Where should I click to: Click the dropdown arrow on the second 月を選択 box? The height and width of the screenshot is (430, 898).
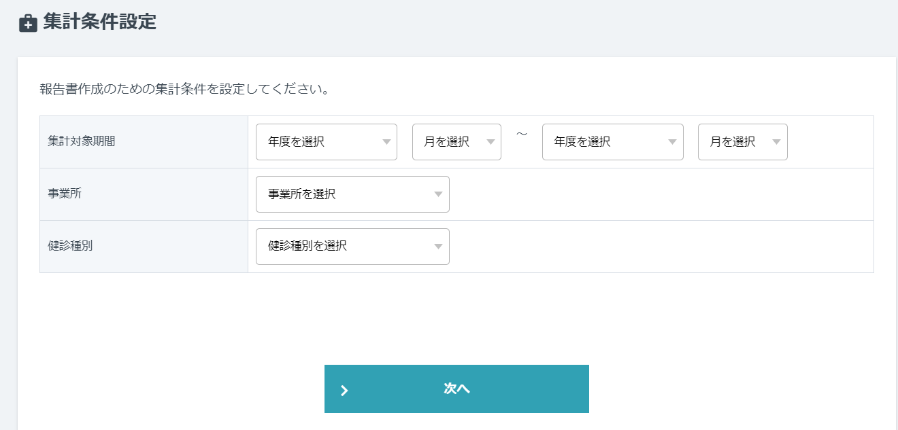click(777, 142)
